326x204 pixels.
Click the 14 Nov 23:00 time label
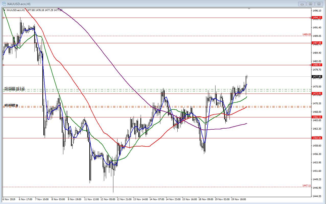(173, 199)
